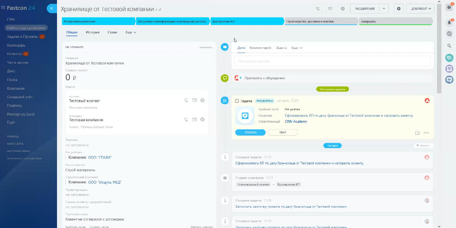The image size is (456, 228).
Task: Set stage to Производство, доставка и монтаж
Action: (x=321, y=21)
